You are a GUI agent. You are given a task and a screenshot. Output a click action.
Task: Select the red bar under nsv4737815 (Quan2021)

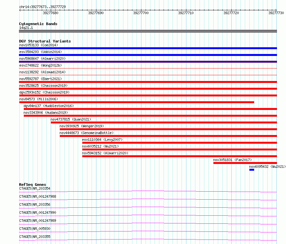(164, 122)
